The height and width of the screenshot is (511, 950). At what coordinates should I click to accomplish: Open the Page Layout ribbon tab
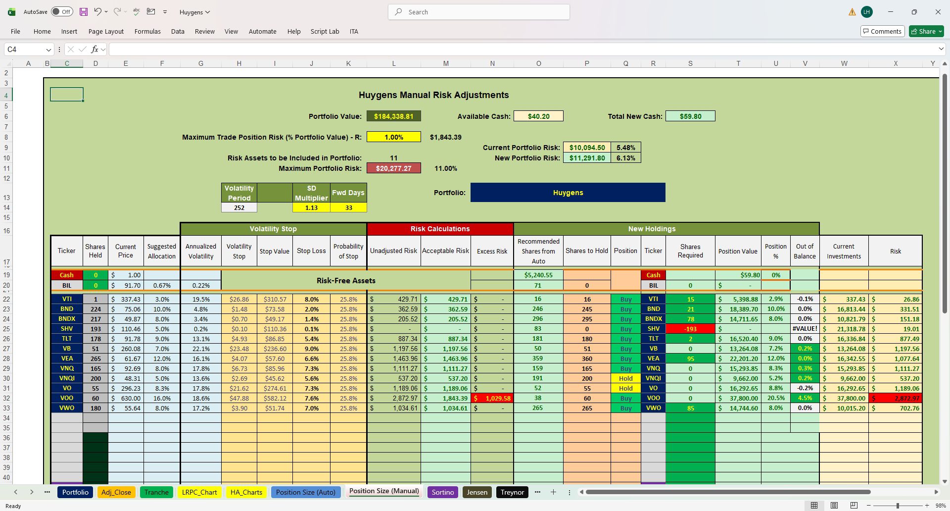[x=106, y=31]
